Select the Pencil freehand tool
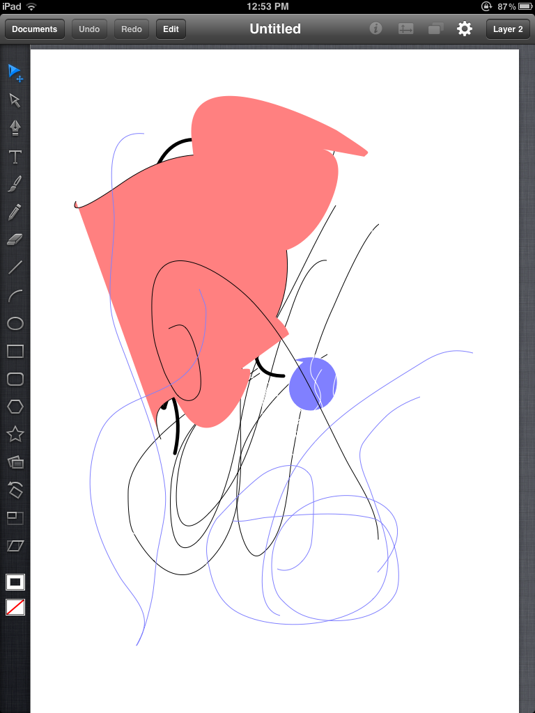The width and height of the screenshot is (535, 713). point(15,212)
